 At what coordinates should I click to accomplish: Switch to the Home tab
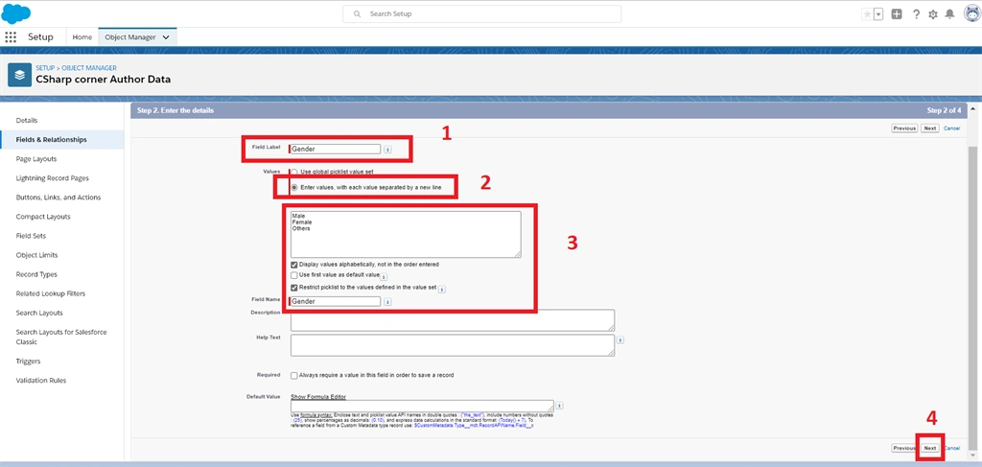82,37
